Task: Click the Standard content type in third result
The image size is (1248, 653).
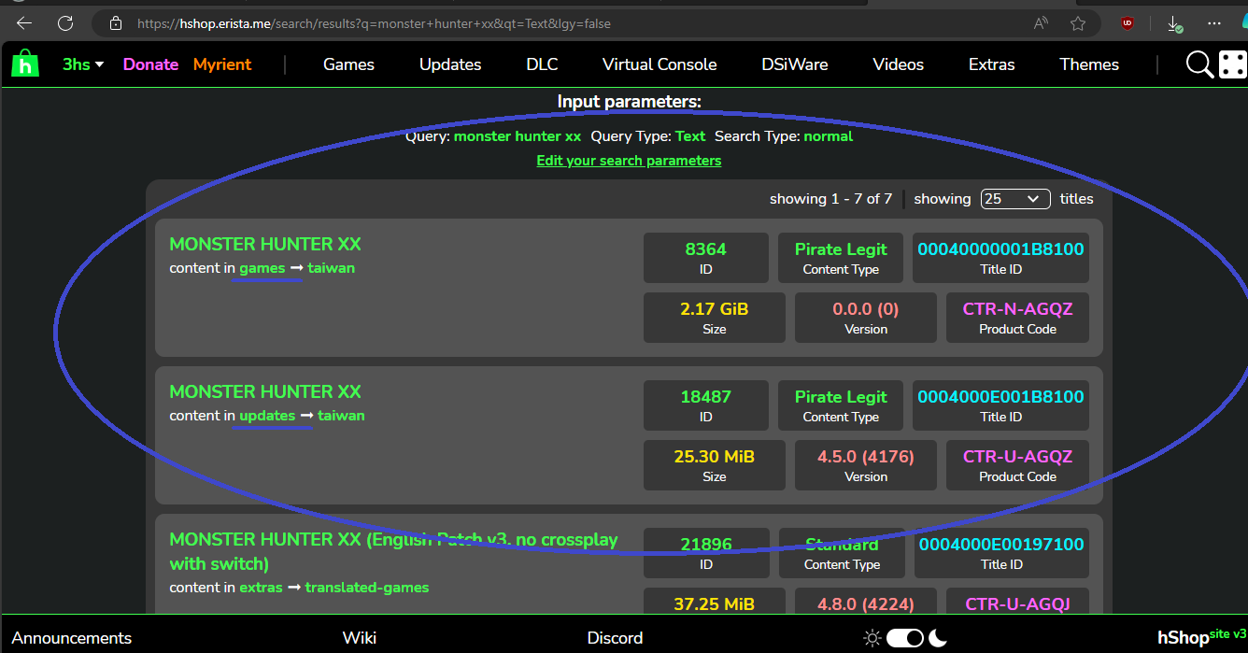Action: [842, 545]
